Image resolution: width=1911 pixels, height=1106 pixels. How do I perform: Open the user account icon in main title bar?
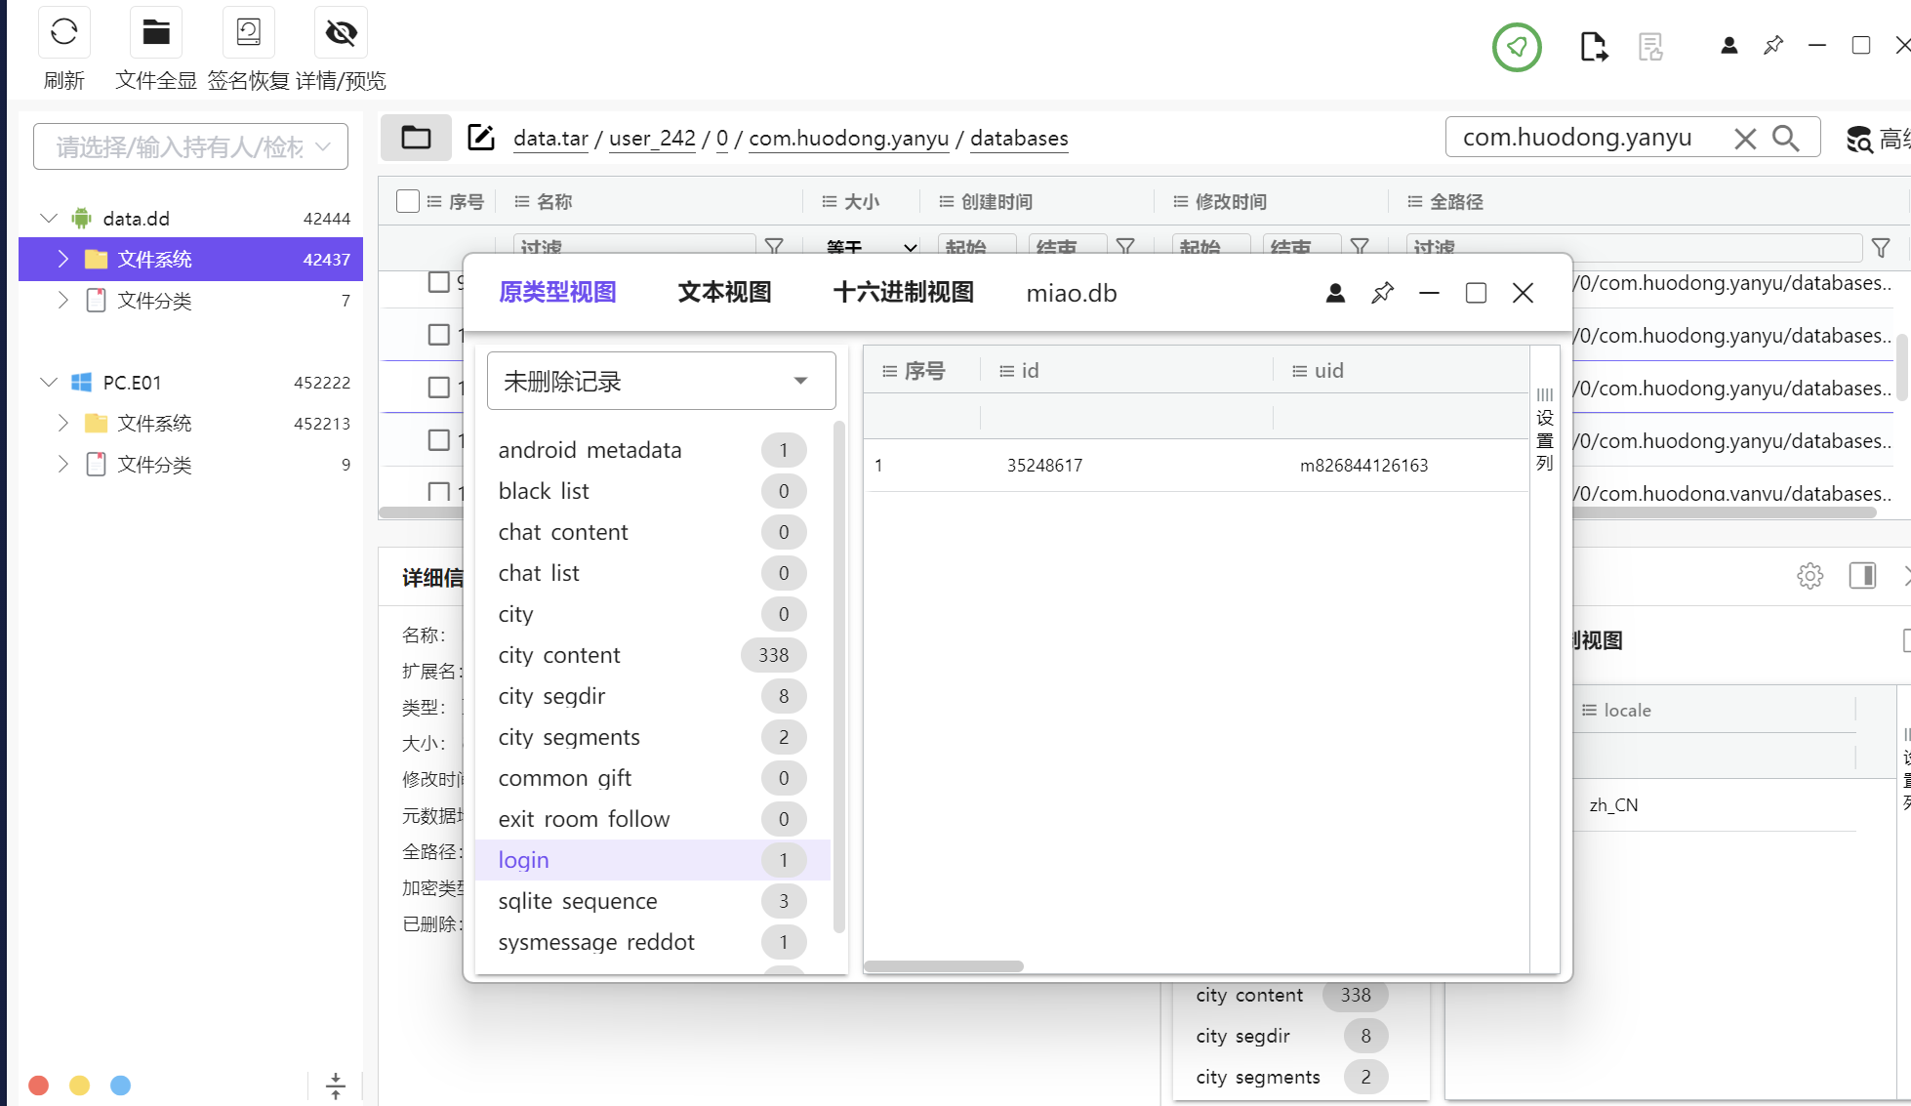pyautogui.click(x=1728, y=46)
